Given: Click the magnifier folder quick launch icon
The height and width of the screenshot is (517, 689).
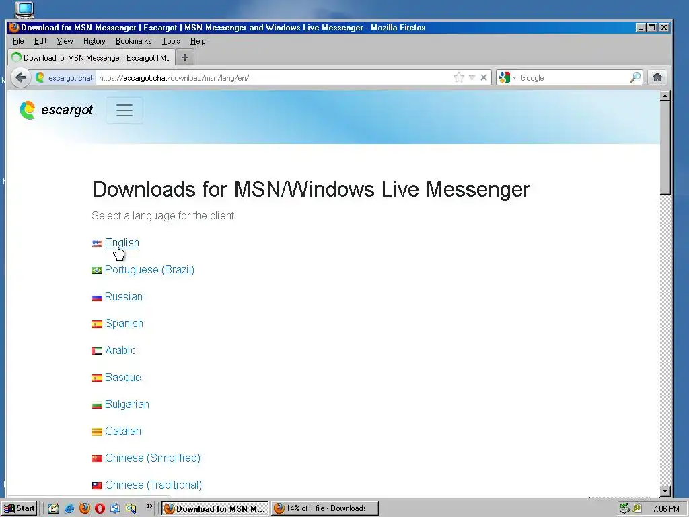Looking at the screenshot, I should [131, 508].
